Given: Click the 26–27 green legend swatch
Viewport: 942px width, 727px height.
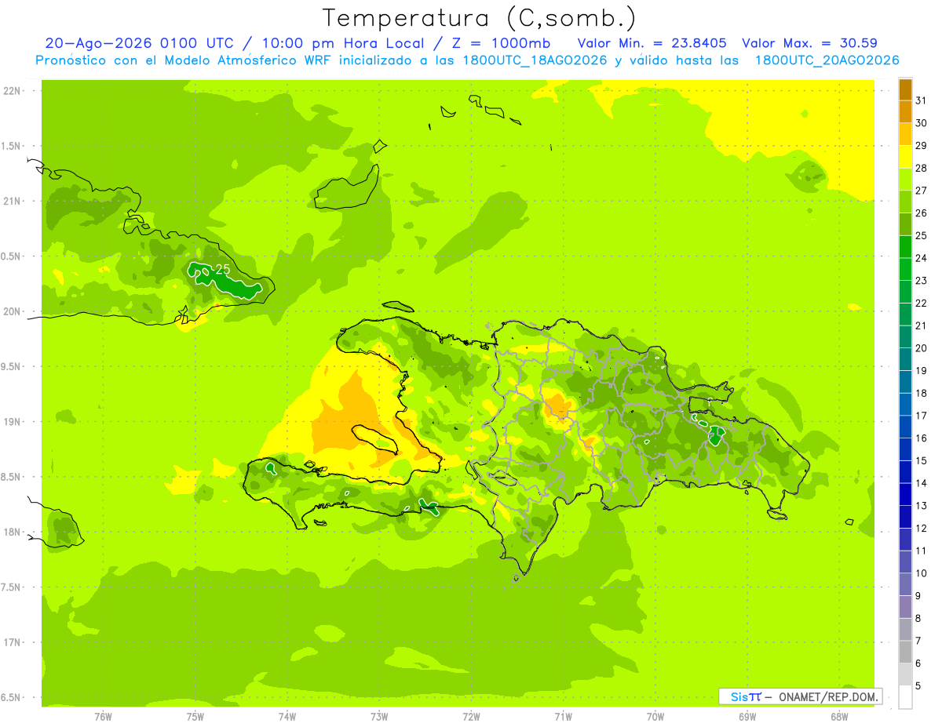Looking at the screenshot, I should (x=905, y=202).
